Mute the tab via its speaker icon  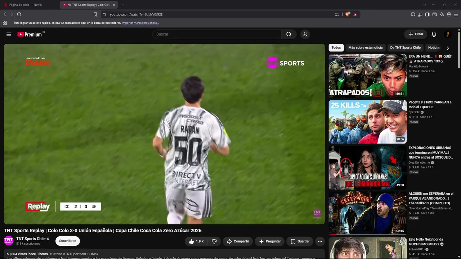click(69, 5)
